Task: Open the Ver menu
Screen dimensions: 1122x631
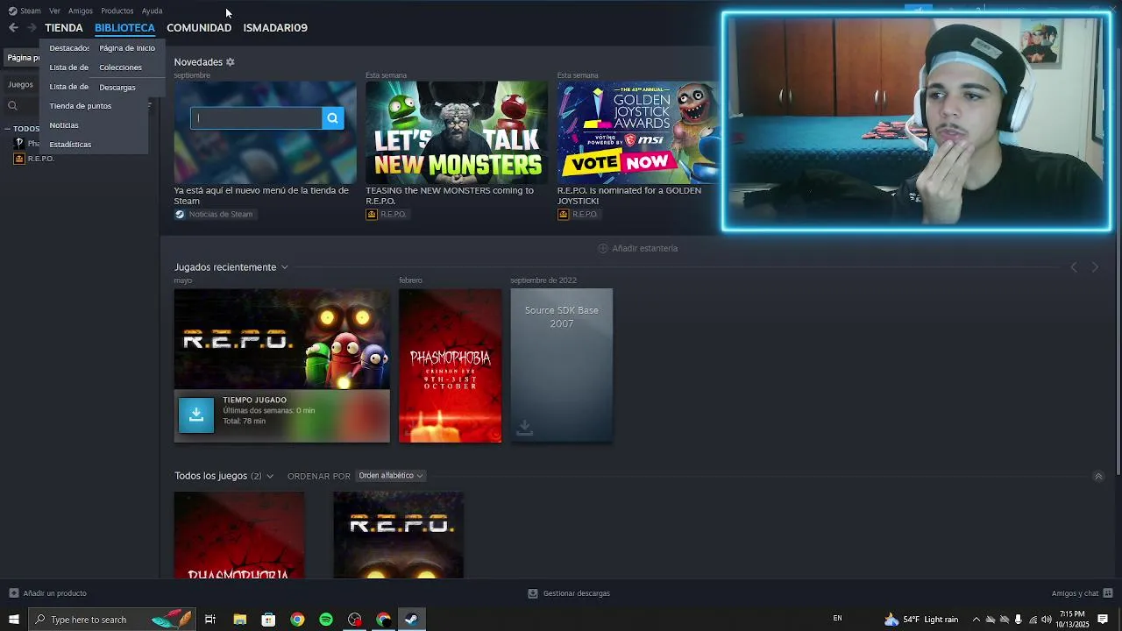Action: [x=54, y=11]
